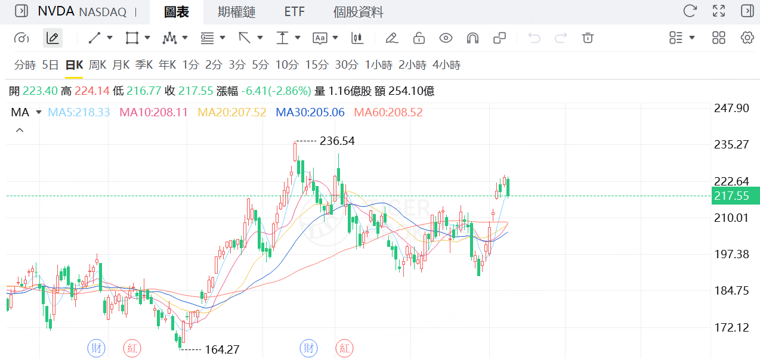The height and width of the screenshot is (359, 760).
Task: Open chart settings gear
Action: coord(747,38)
